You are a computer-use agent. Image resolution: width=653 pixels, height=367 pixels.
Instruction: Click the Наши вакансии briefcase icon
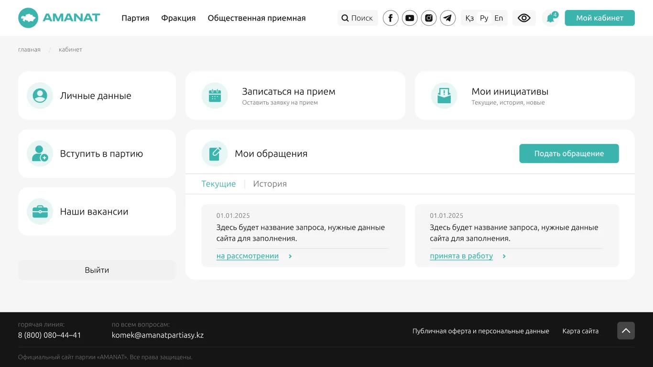(40, 211)
